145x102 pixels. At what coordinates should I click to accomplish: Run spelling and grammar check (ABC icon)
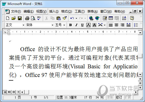39,18
